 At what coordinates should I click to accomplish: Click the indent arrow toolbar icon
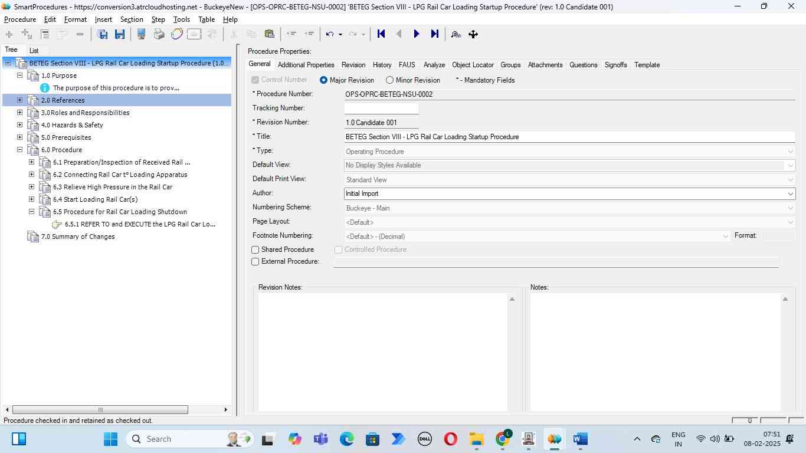click(309, 34)
